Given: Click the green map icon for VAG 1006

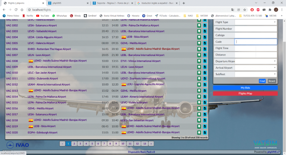Looking at the screenshot, I should point(199,49).
